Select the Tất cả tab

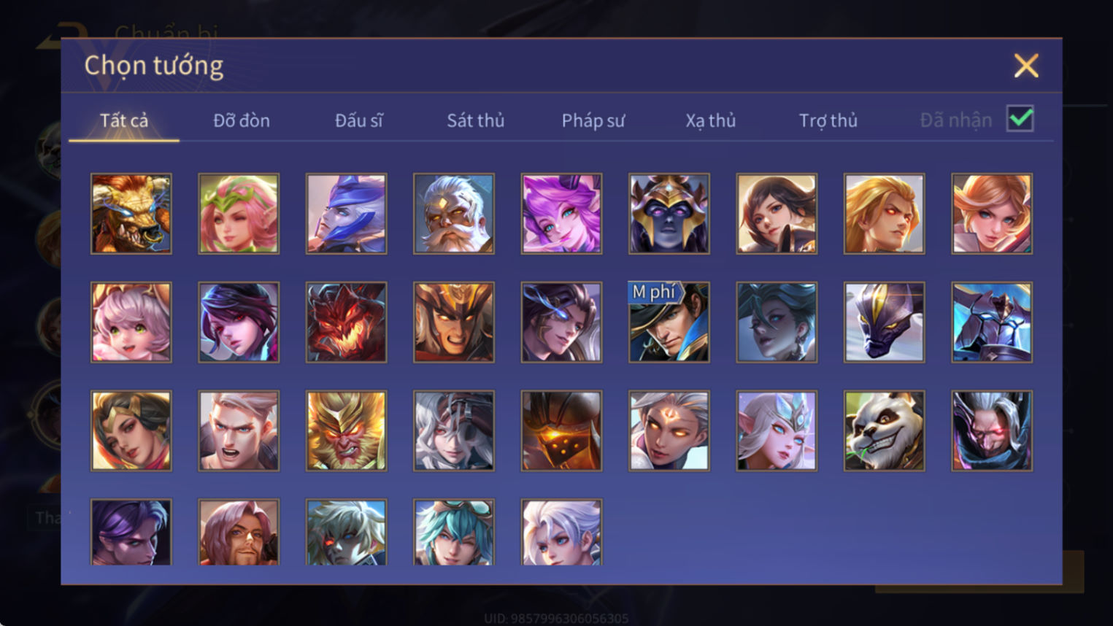(124, 120)
